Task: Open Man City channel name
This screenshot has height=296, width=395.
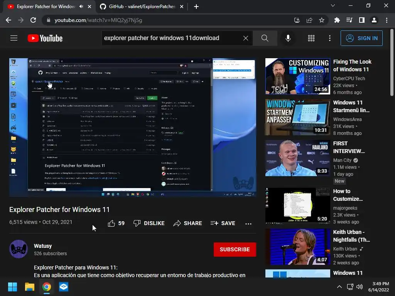Action: pos(342,160)
